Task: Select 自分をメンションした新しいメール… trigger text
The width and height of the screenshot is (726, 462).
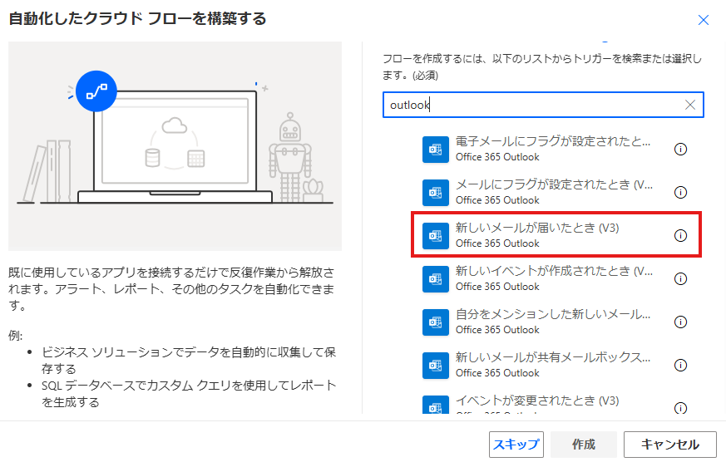Action: [553, 314]
